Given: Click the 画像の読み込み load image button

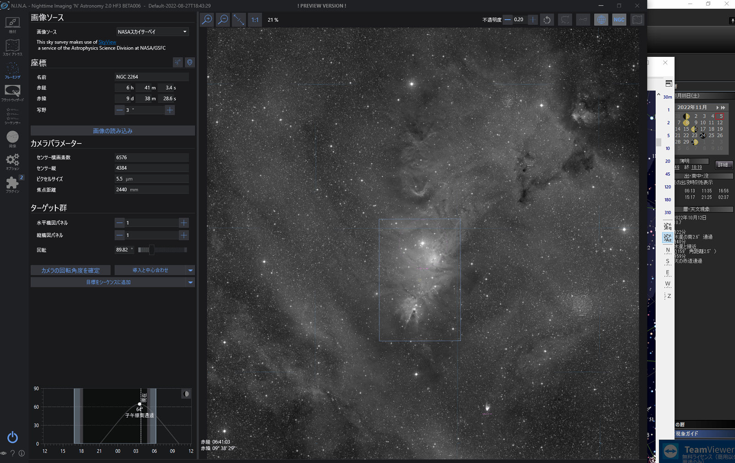Looking at the screenshot, I should pyautogui.click(x=113, y=131).
